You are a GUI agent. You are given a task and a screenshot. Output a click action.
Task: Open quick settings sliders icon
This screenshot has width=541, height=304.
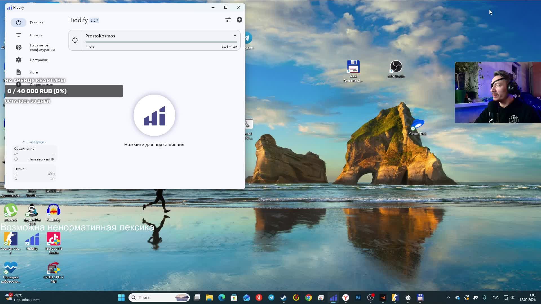click(228, 20)
